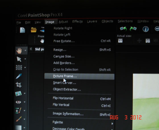Choose Crop to Selection entry

tap(79, 70)
